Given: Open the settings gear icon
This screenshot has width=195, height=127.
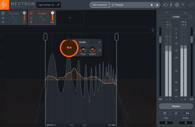Looking at the screenshot, I should [x=177, y=5].
